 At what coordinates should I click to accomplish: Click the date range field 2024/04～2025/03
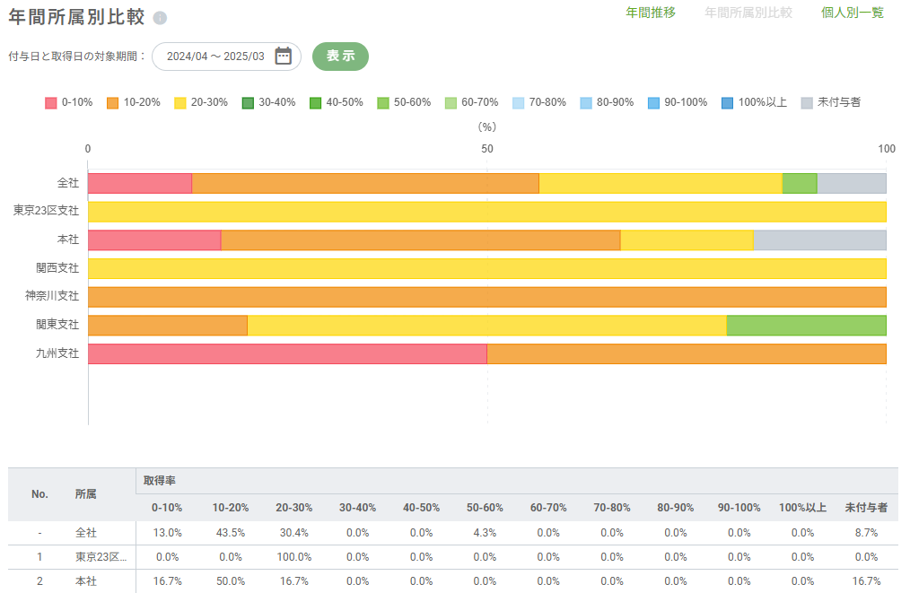[x=215, y=56]
